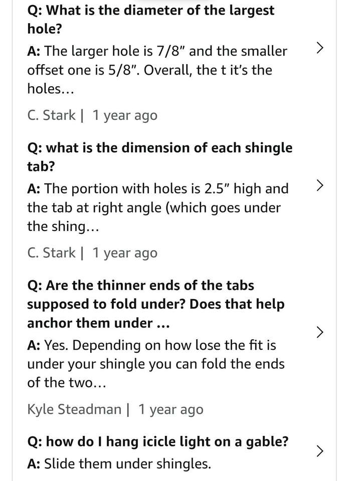
Task: Open question about hanging icicle light on gable
Action: tap(158, 441)
